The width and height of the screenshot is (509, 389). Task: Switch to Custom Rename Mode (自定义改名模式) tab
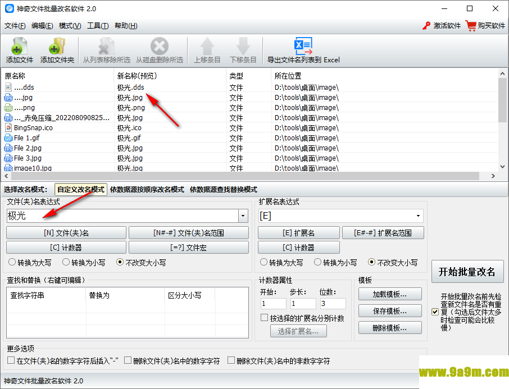(81, 190)
